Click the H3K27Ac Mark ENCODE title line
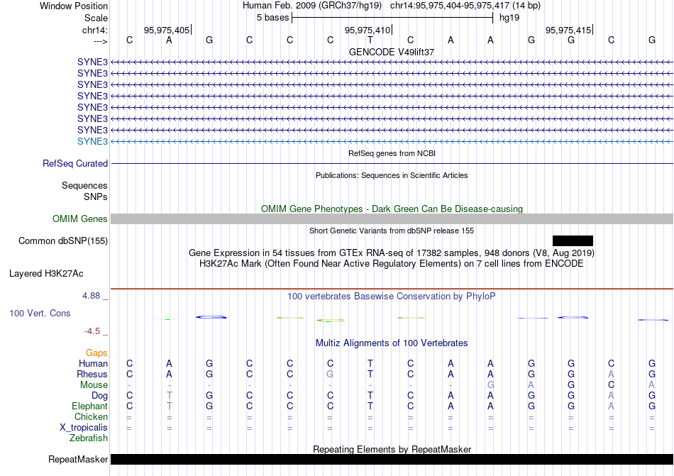674x476 pixels. click(x=392, y=263)
